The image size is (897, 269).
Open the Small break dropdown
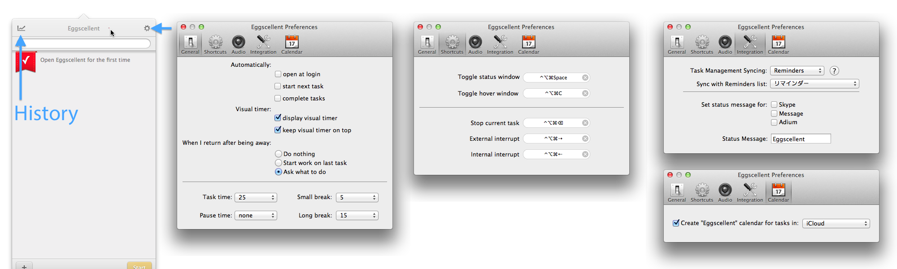pyautogui.click(x=357, y=197)
